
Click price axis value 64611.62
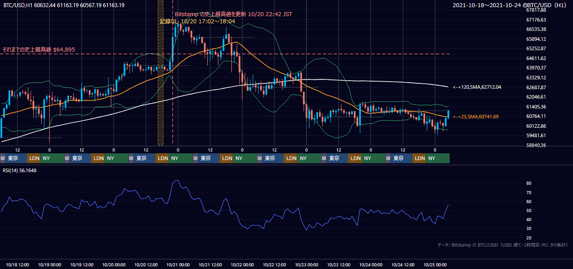(x=536, y=58)
